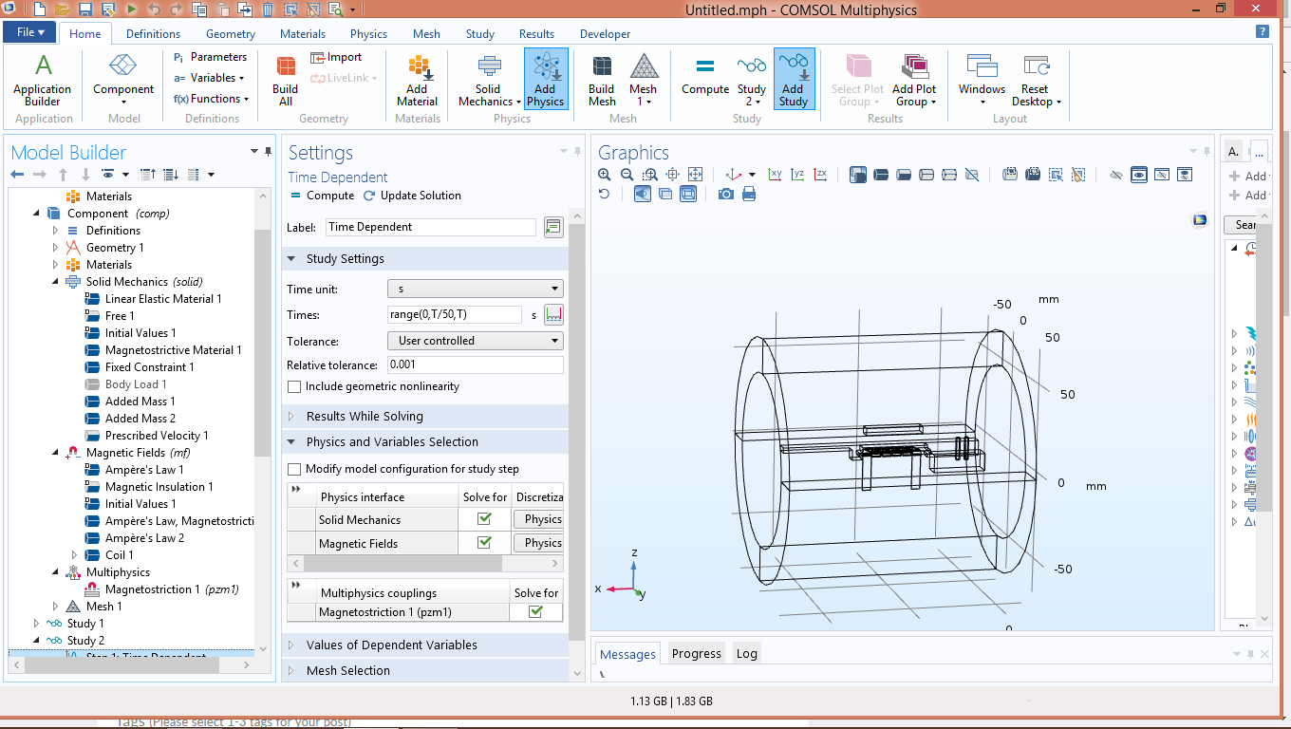Click the Physics button for Solid Mechanics
The width and height of the screenshot is (1291, 729).
pos(538,519)
